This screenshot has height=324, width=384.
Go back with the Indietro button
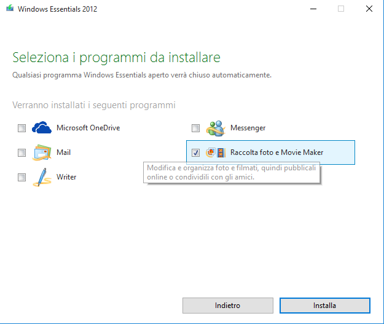pyautogui.click(x=228, y=306)
